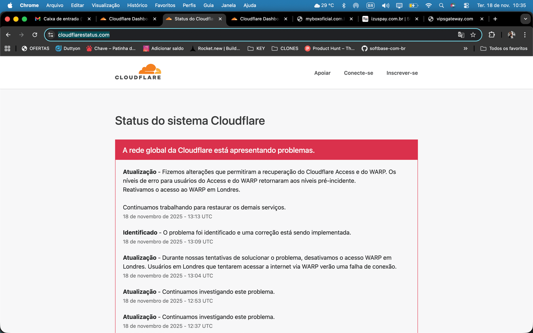Viewport: 533px width, 333px height.
Task: Open the user profile avatar
Action: pyautogui.click(x=511, y=35)
